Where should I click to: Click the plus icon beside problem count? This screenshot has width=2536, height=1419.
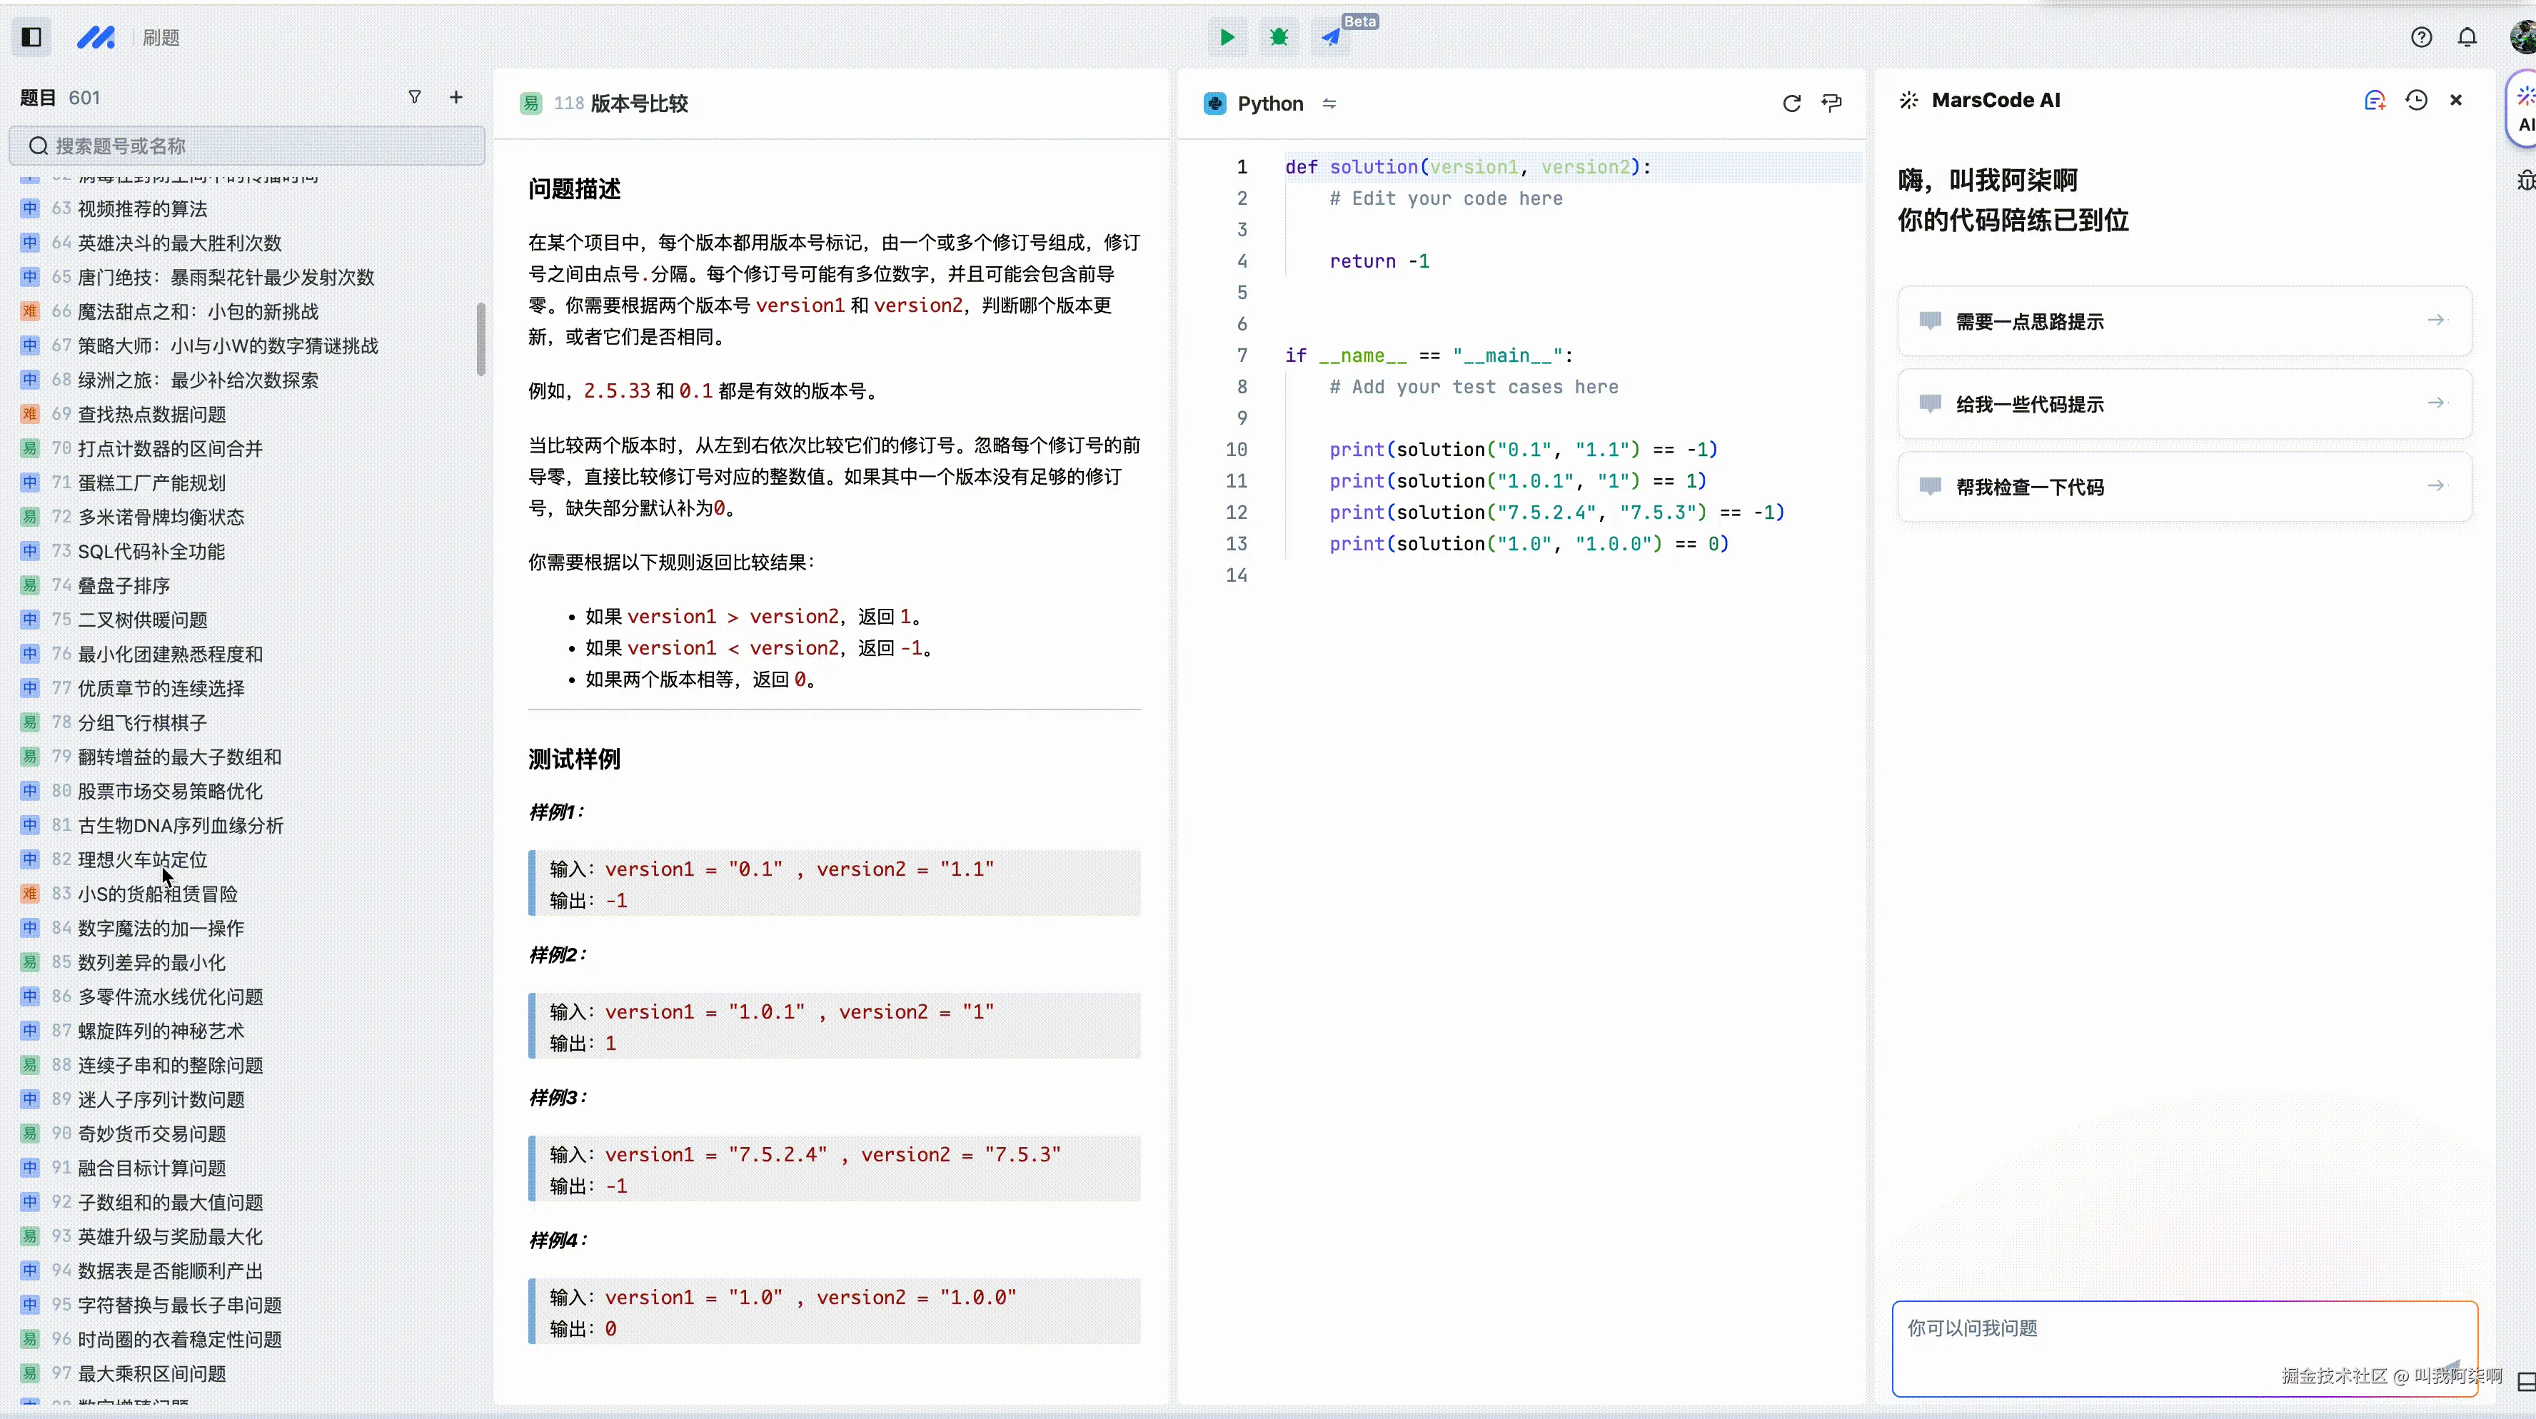[456, 96]
